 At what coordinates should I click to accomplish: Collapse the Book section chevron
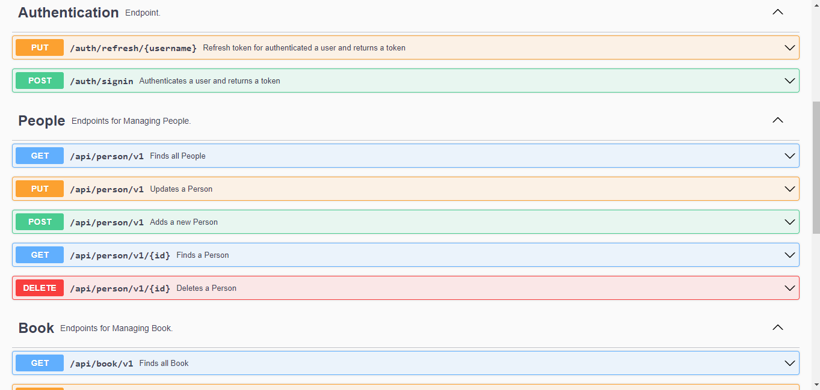(778, 328)
